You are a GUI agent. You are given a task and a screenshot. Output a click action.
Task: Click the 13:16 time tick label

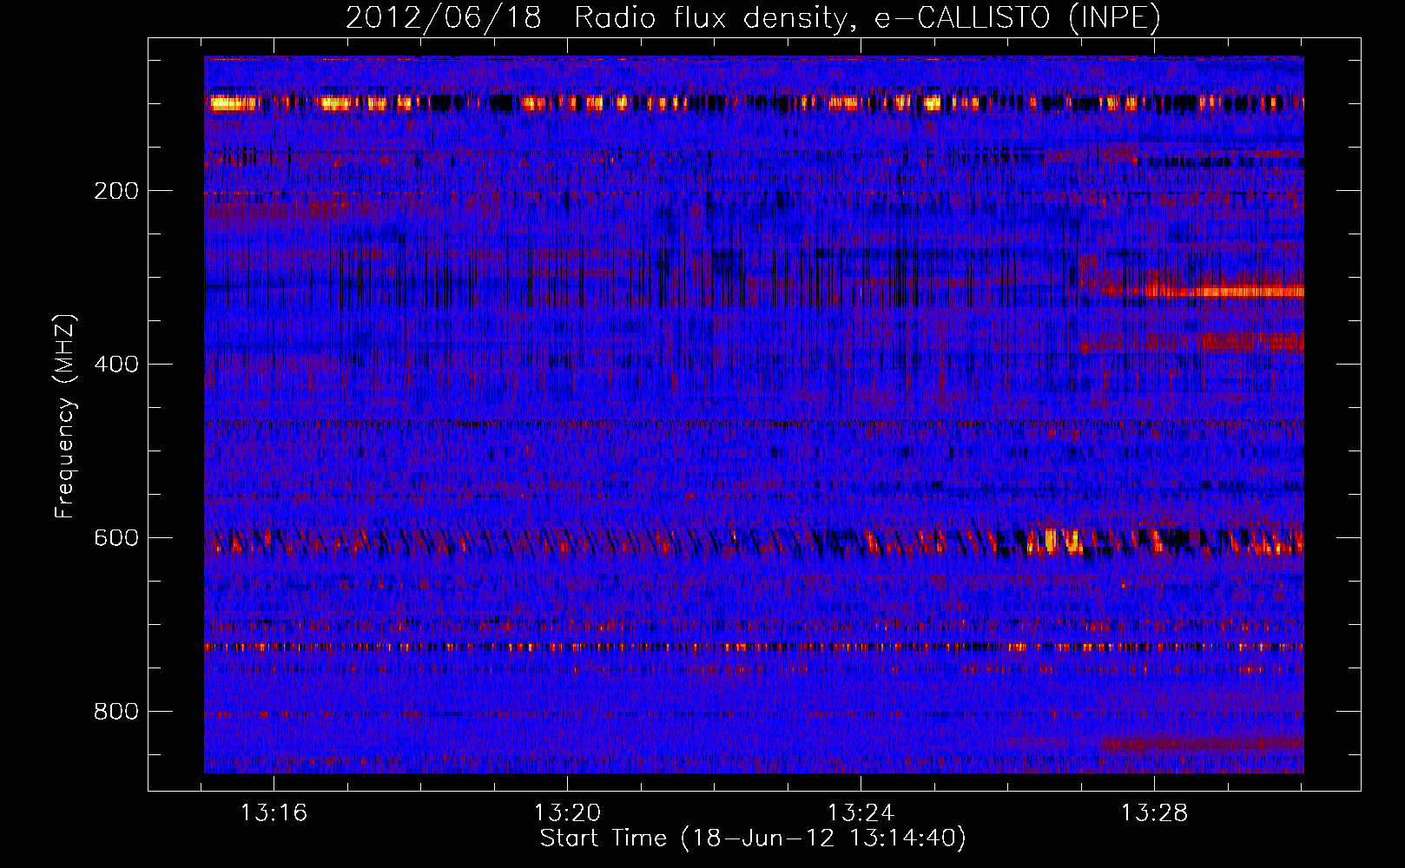(x=274, y=813)
